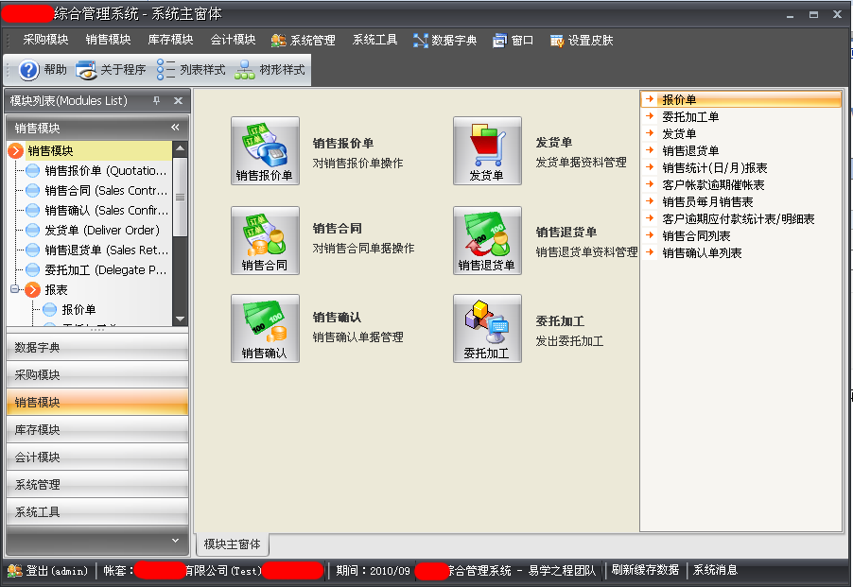
Task: Open the 委托加工 (Delegate Processing) module icon
Action: [x=487, y=328]
